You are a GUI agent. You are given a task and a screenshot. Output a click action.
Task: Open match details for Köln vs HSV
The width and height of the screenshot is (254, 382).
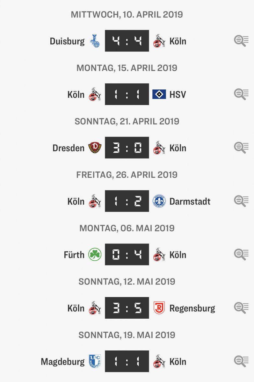coord(241,95)
